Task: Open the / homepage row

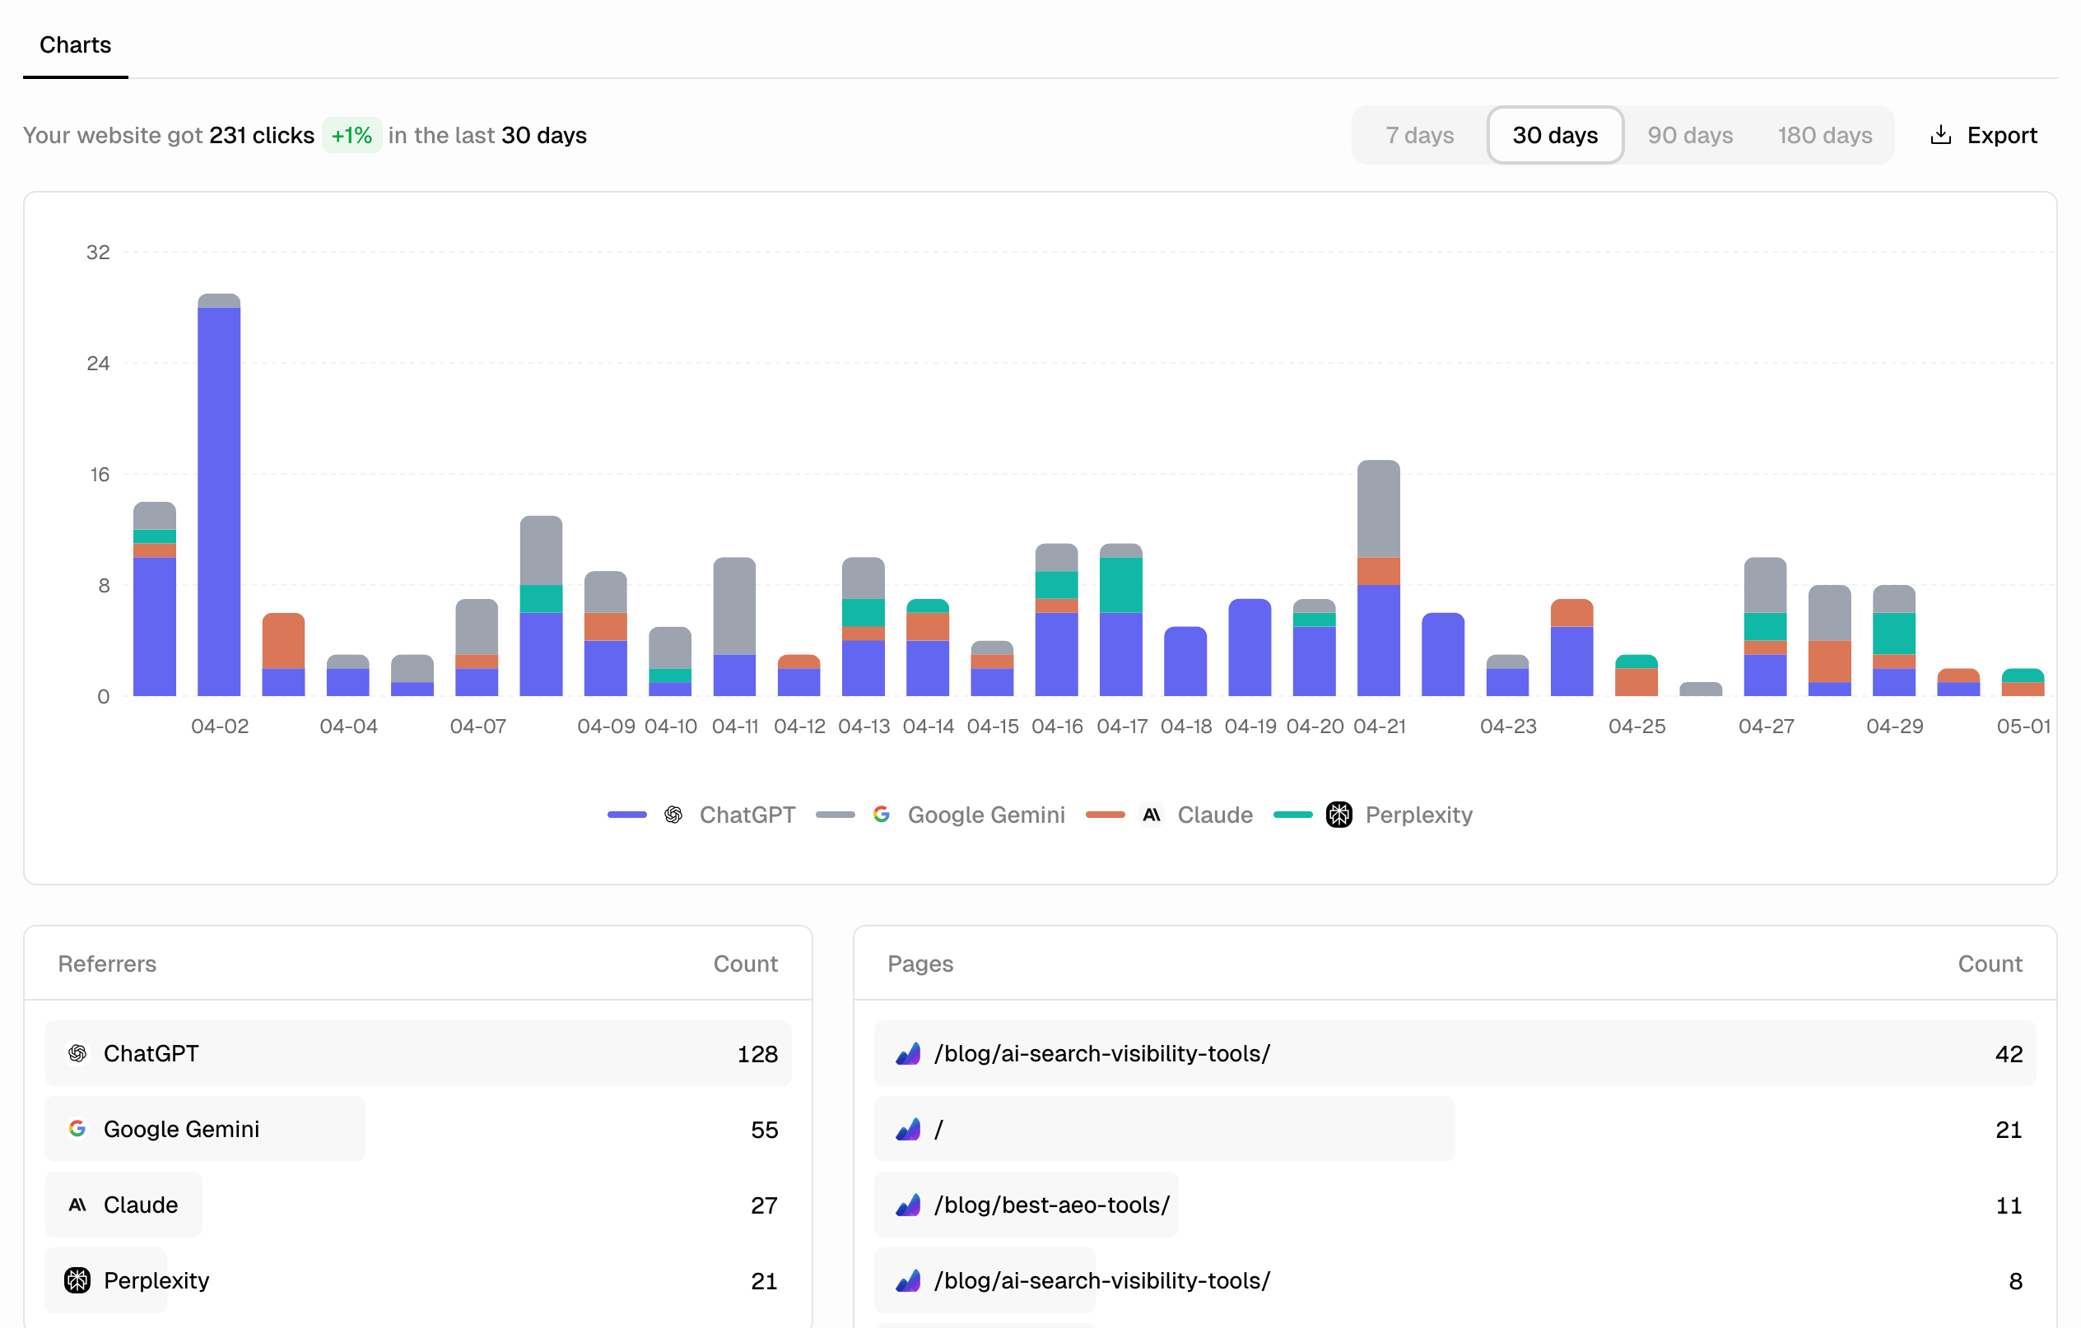Action: point(1455,1128)
